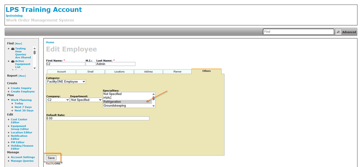
Task: Open the Advanced search link
Action: pos(349,32)
